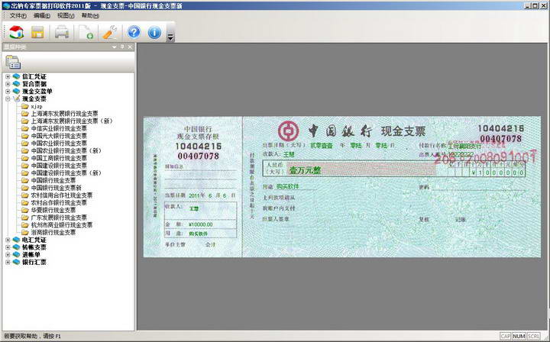Open the wrench settings tool icon
The image size is (550, 342).
pos(109,33)
